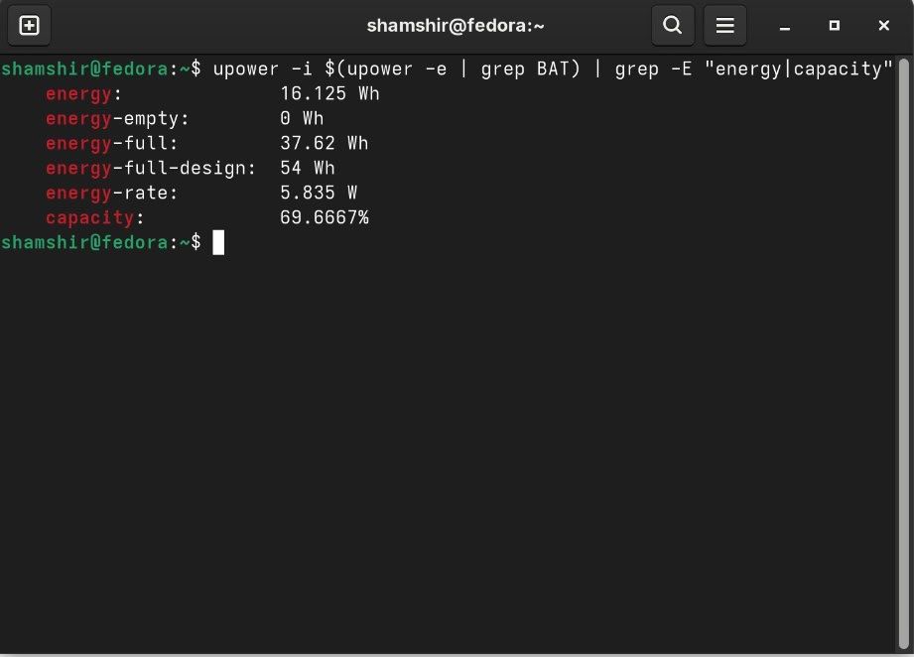Maximize the terminal window
914x657 pixels.
(835, 25)
